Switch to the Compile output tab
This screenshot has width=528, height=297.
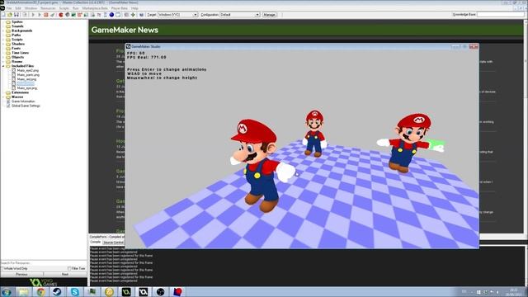[x=96, y=242]
